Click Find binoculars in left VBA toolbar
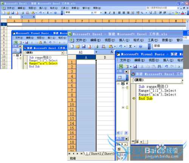Viewport: 189px width, 163px height. click(45, 42)
